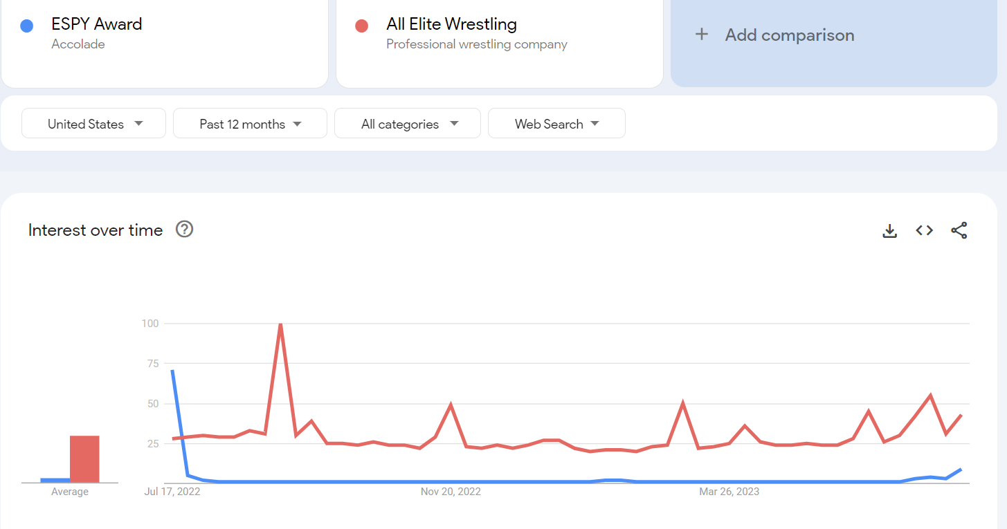Click the Mar 26, 2023 axis label
This screenshot has height=529, width=1007.
pyautogui.click(x=729, y=492)
